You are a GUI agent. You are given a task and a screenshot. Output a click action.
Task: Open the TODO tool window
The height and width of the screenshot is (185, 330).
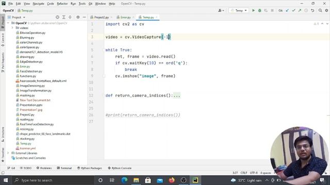pos(26,168)
